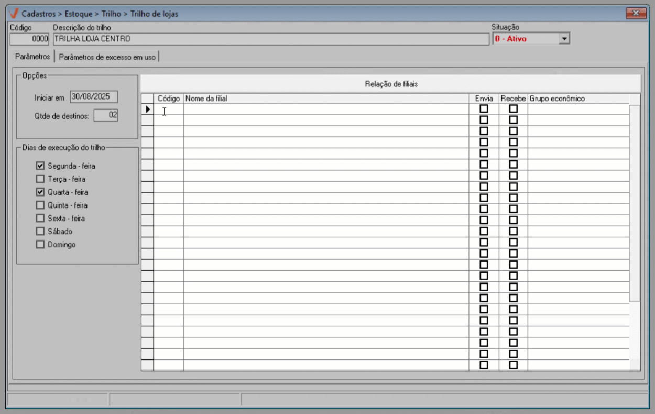655x414 pixels.
Task: Uncheck the Quarta - feira checkbox
Action: coord(40,192)
